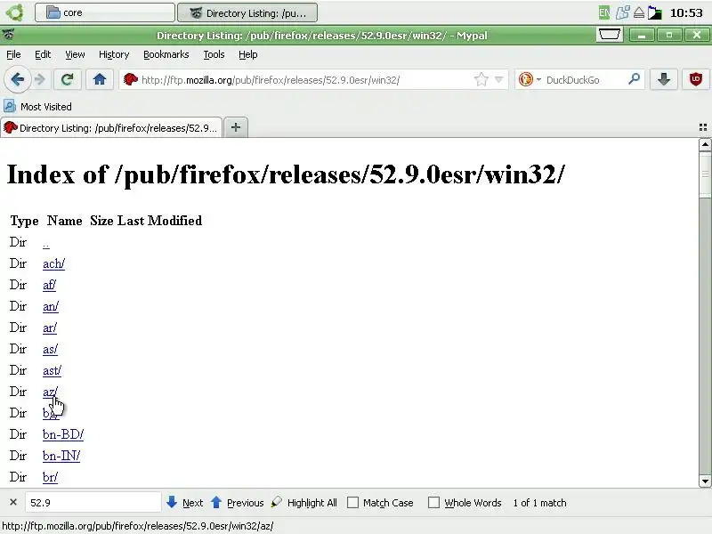The image size is (712, 534).
Task: Open the an/ directory link
Action: point(51,306)
